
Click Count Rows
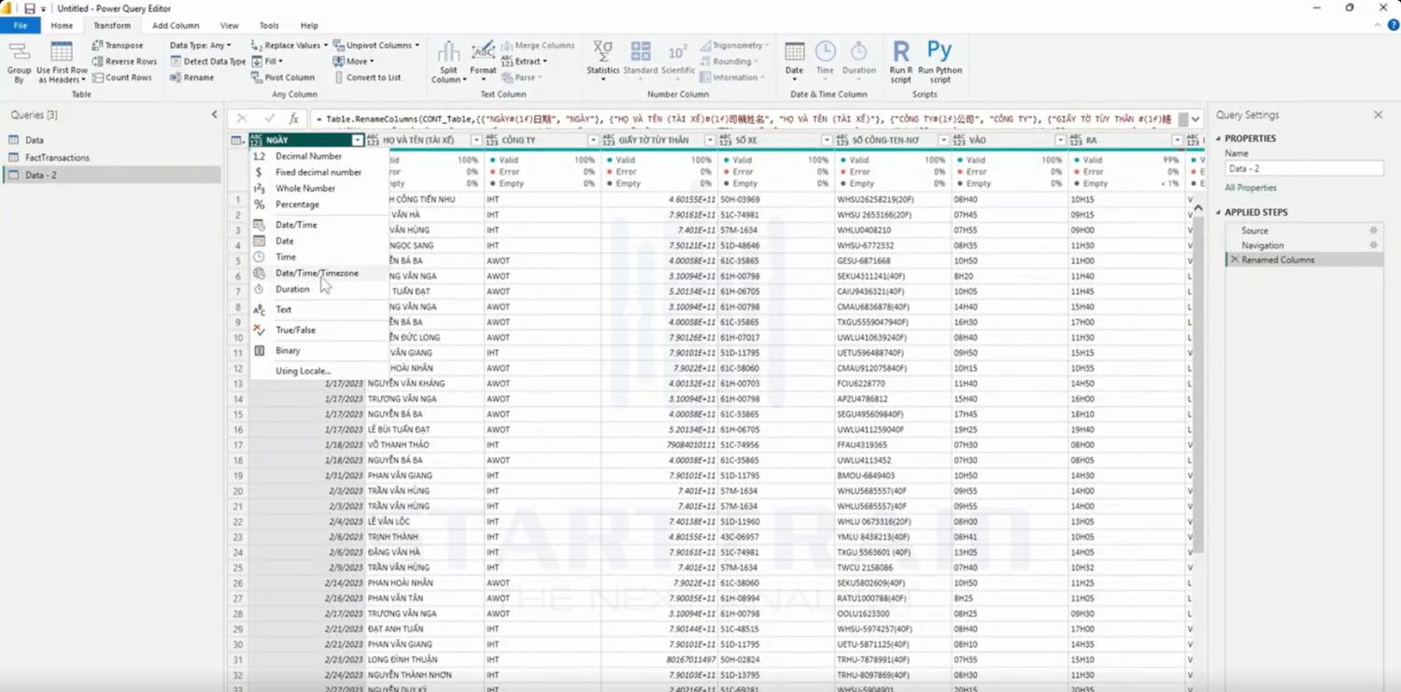click(x=121, y=78)
